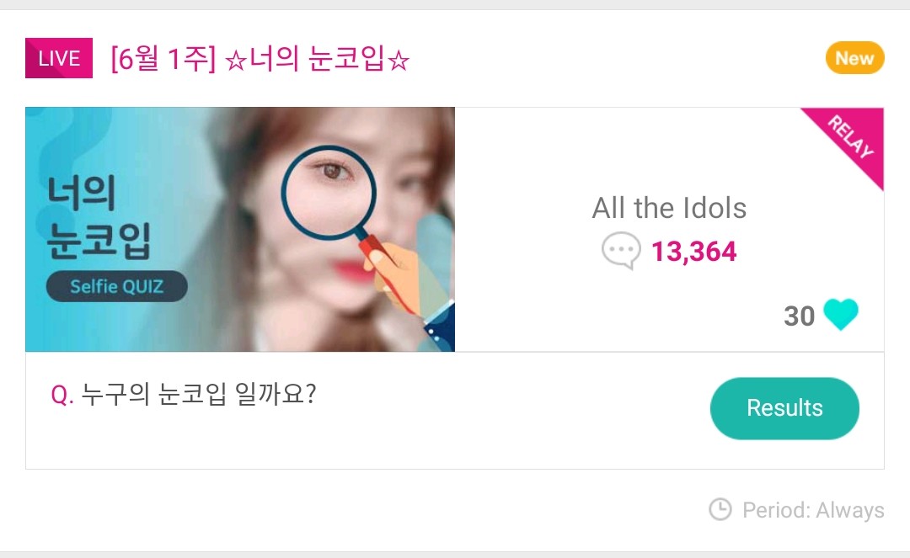
Task: Click the All the Idols label
Action: click(x=669, y=208)
